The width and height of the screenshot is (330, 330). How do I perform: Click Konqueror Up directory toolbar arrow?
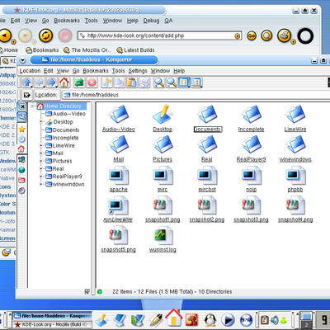27,82
